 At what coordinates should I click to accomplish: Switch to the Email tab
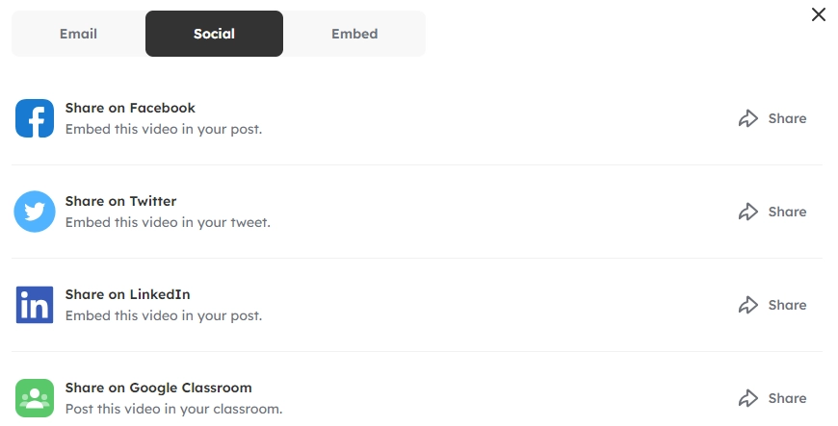click(78, 34)
